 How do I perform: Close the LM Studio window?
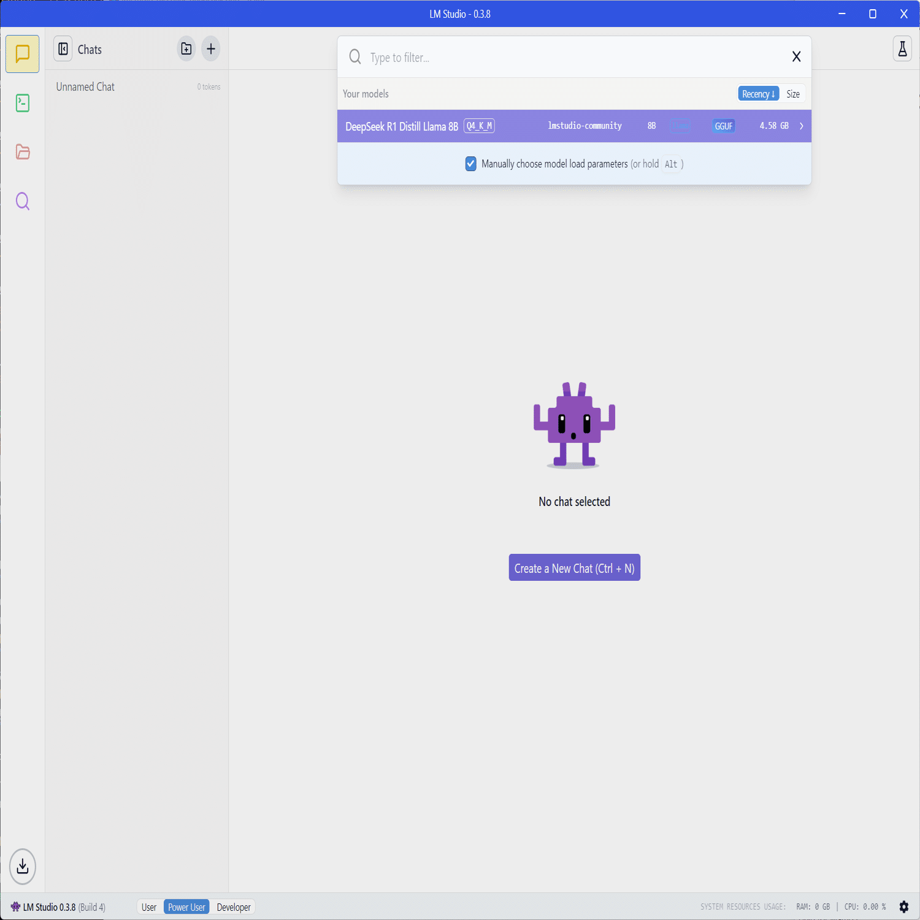[x=904, y=13]
